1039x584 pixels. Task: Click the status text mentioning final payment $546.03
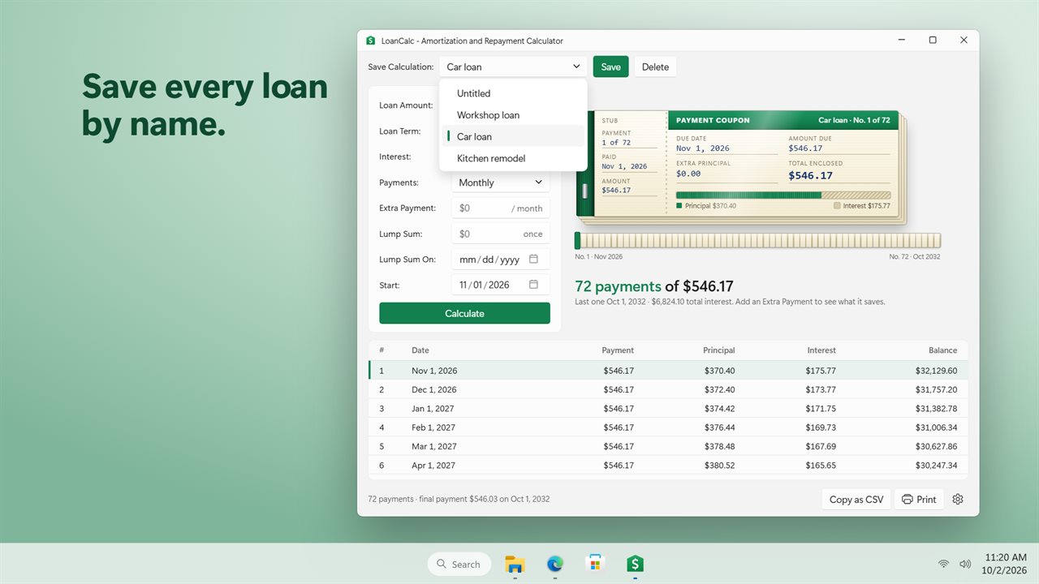click(x=459, y=499)
